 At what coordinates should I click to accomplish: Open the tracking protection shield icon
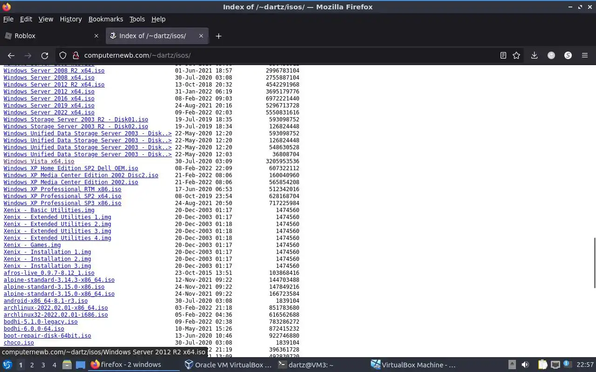pyautogui.click(x=63, y=55)
